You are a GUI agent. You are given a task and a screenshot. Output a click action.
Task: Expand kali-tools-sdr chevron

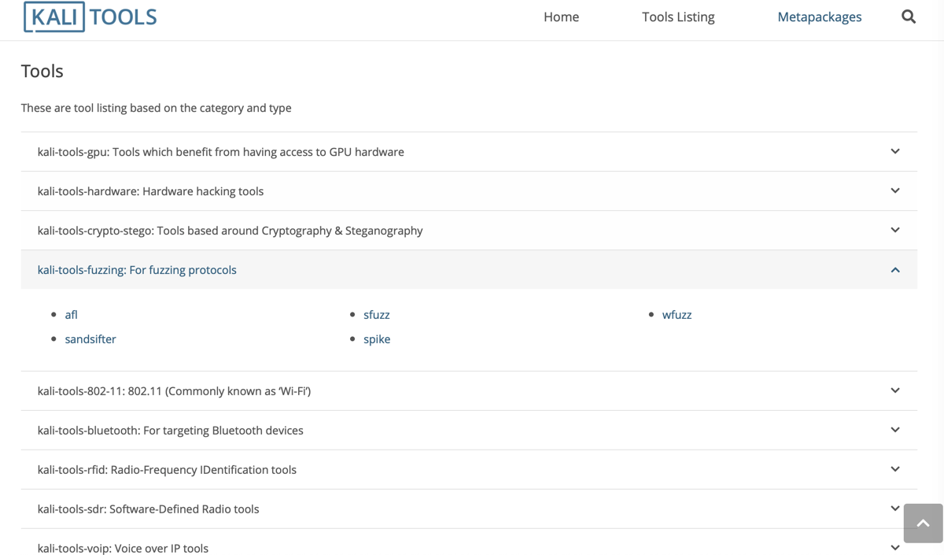[895, 509]
